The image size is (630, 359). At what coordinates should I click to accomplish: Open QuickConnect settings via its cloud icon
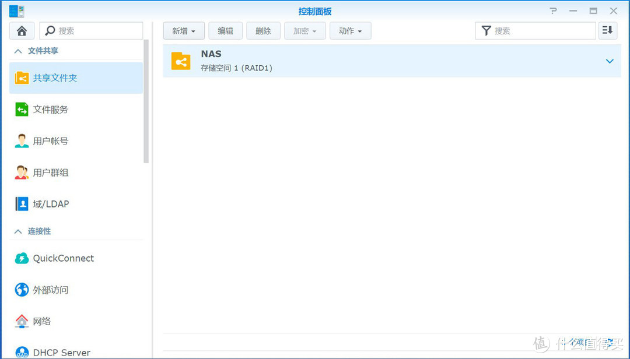tap(22, 258)
